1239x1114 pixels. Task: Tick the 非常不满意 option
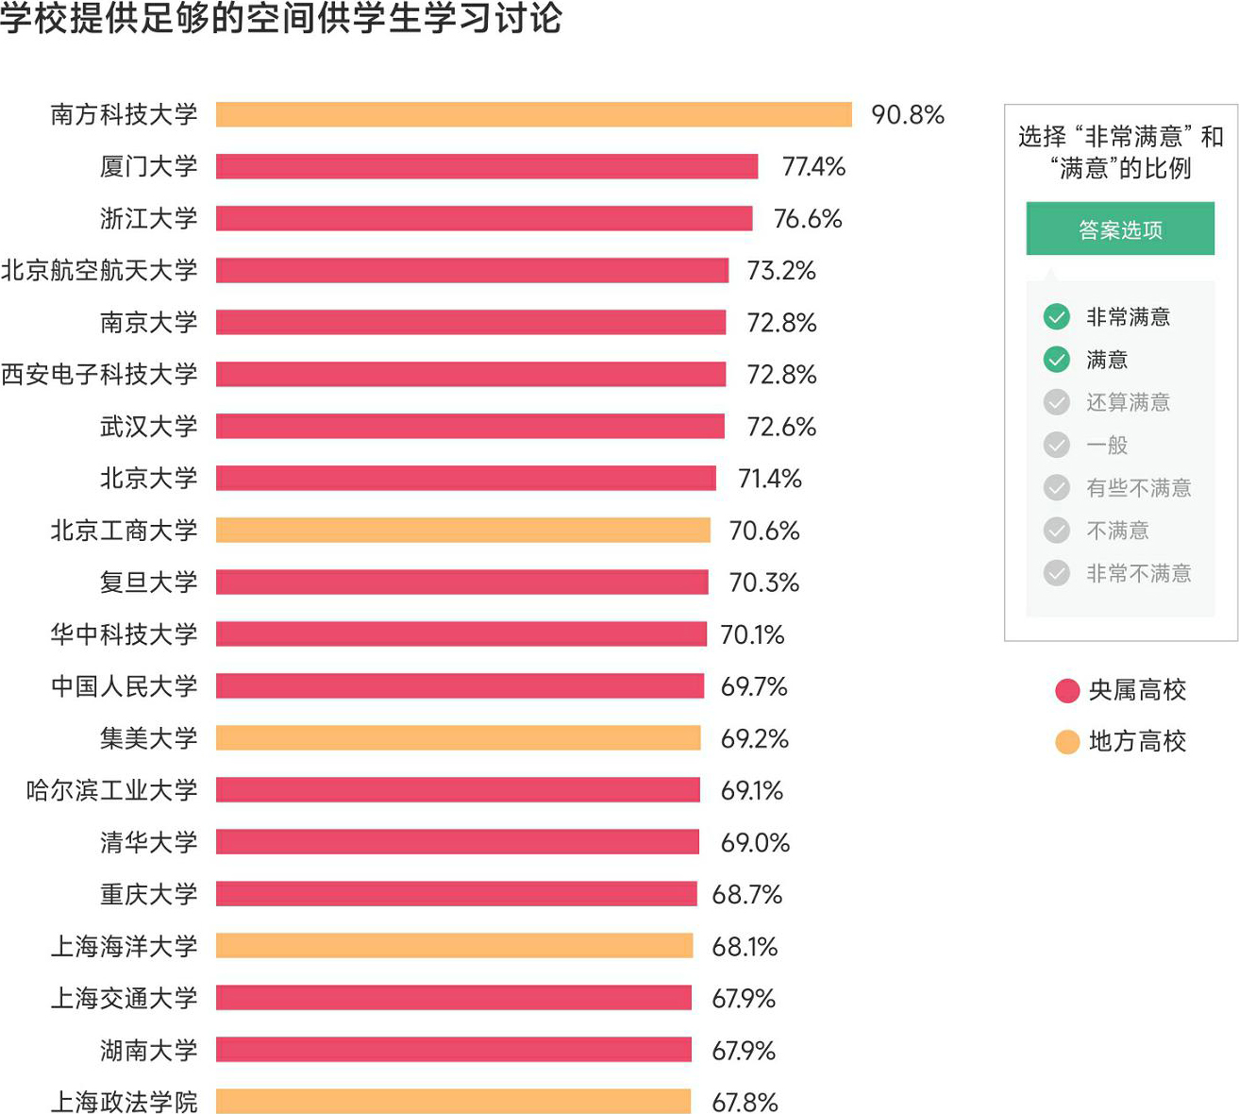click(1057, 573)
